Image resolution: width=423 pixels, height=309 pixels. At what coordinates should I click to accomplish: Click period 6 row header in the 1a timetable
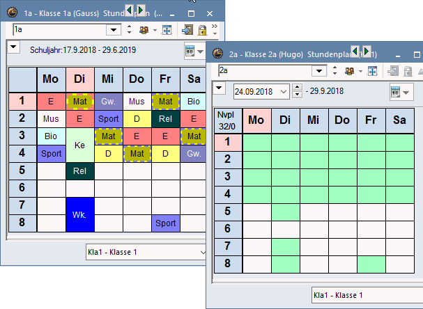(x=22, y=188)
